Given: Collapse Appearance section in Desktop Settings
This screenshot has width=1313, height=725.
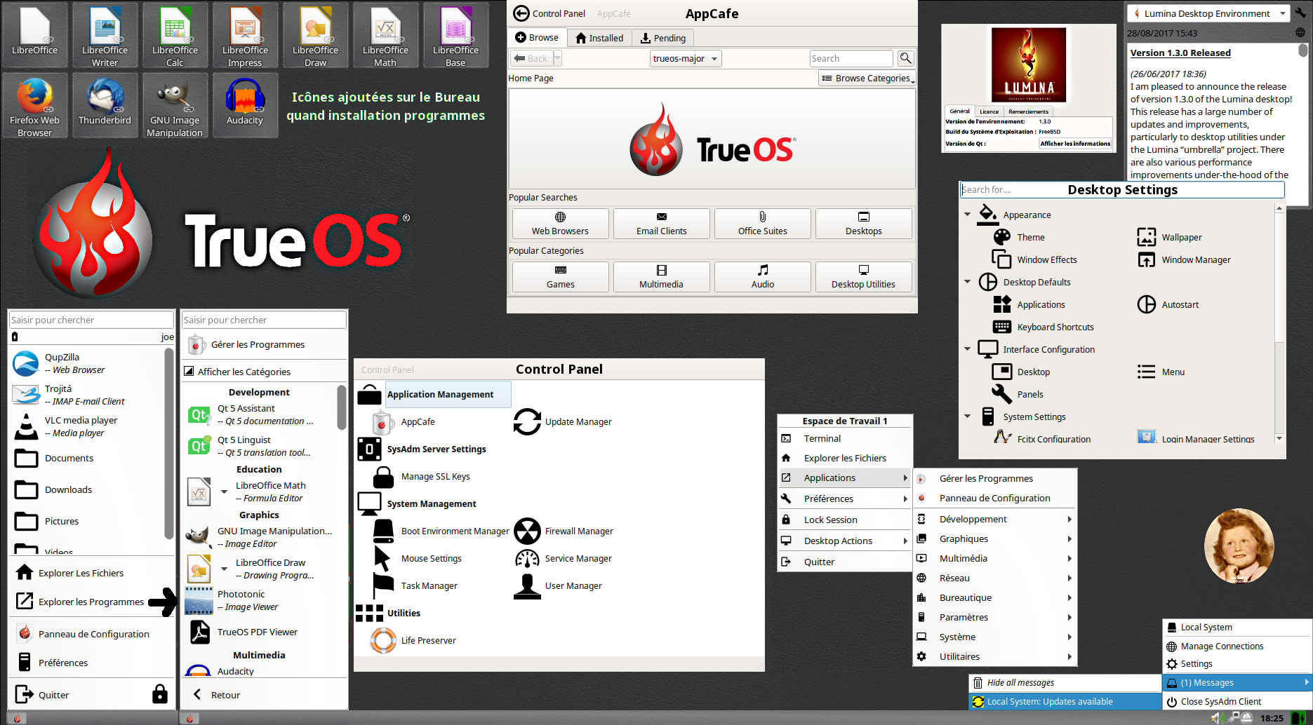Looking at the screenshot, I should point(967,215).
